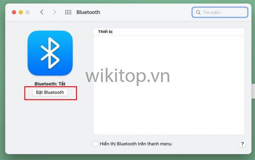Click the gray zoom window button
Image resolution: width=255 pixels, height=160 pixels.
pyautogui.click(x=27, y=13)
